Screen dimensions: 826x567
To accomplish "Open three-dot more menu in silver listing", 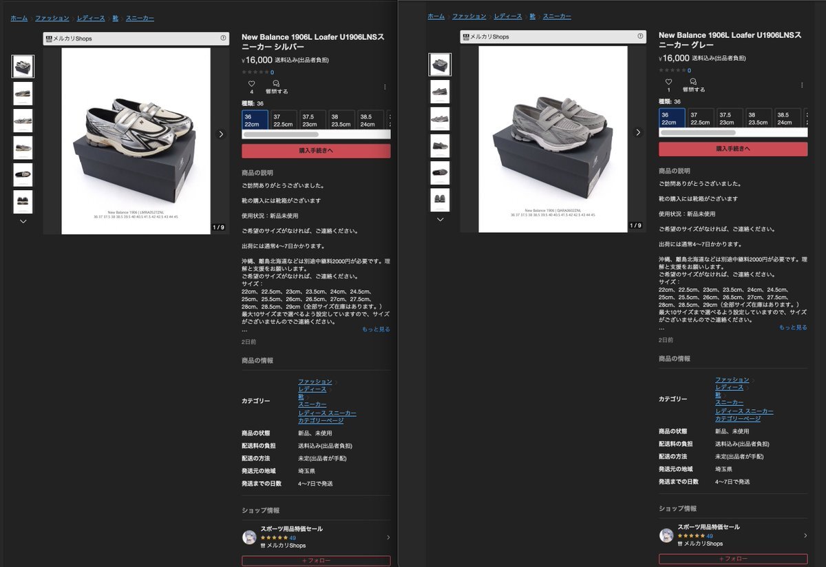I will point(385,87).
